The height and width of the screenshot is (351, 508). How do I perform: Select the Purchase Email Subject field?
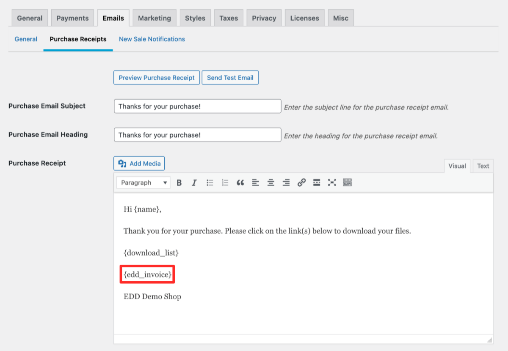pyautogui.click(x=197, y=106)
